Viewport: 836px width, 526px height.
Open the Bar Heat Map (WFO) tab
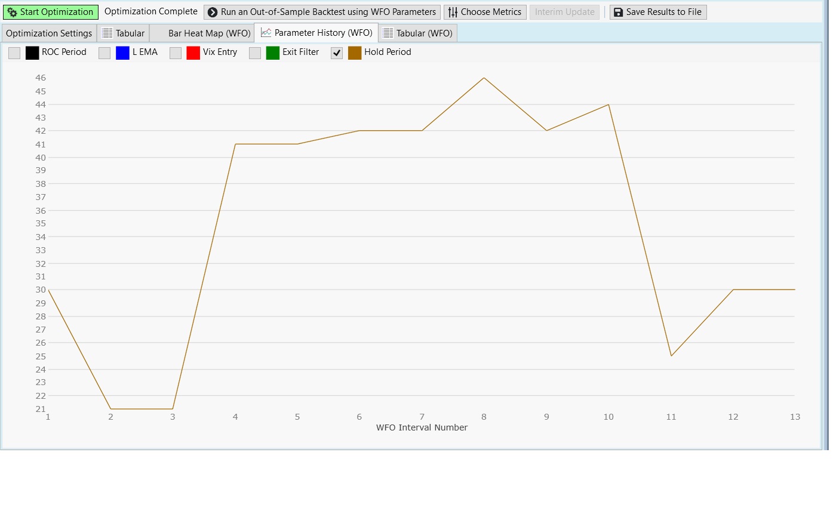tap(202, 33)
